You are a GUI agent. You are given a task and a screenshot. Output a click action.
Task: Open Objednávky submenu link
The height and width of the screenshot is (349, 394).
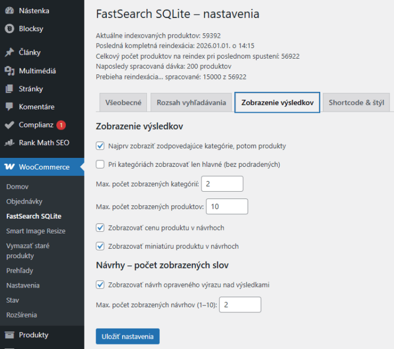click(x=24, y=201)
